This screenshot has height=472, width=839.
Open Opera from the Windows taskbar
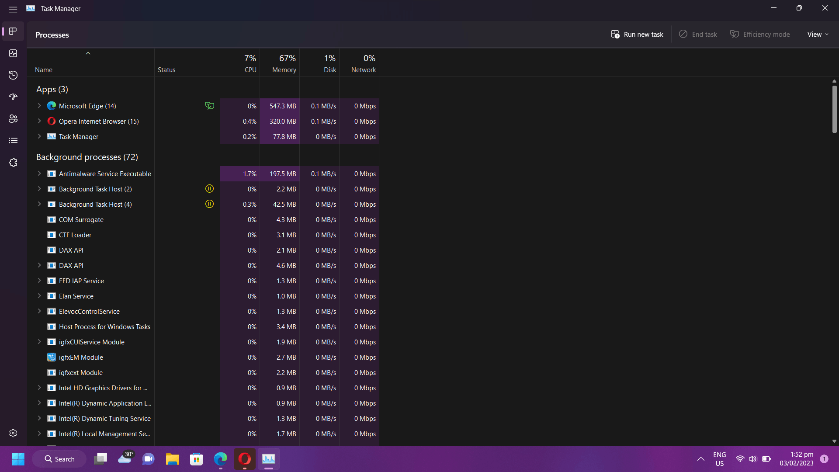[x=245, y=459]
